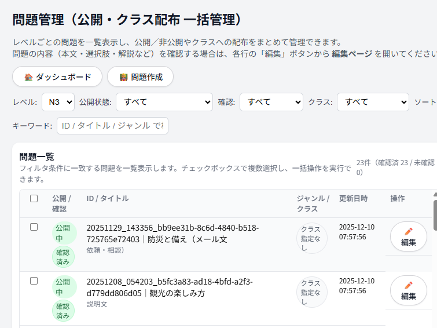Screen dimensions: 437x328
Task: Click 確認済み badge in 防災と備え row
Action: coord(63,257)
